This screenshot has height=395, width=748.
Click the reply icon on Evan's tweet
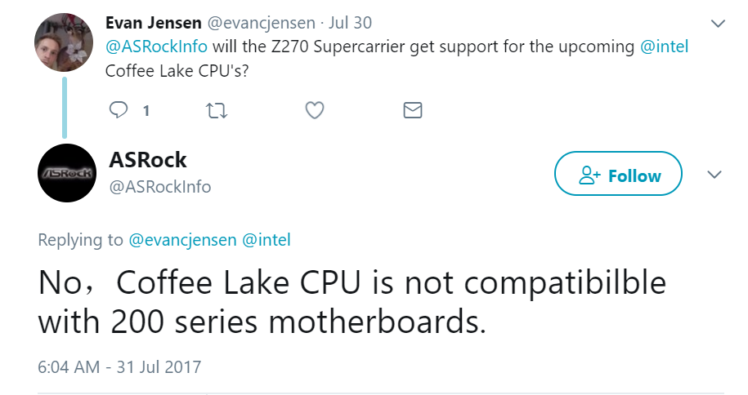point(119,110)
